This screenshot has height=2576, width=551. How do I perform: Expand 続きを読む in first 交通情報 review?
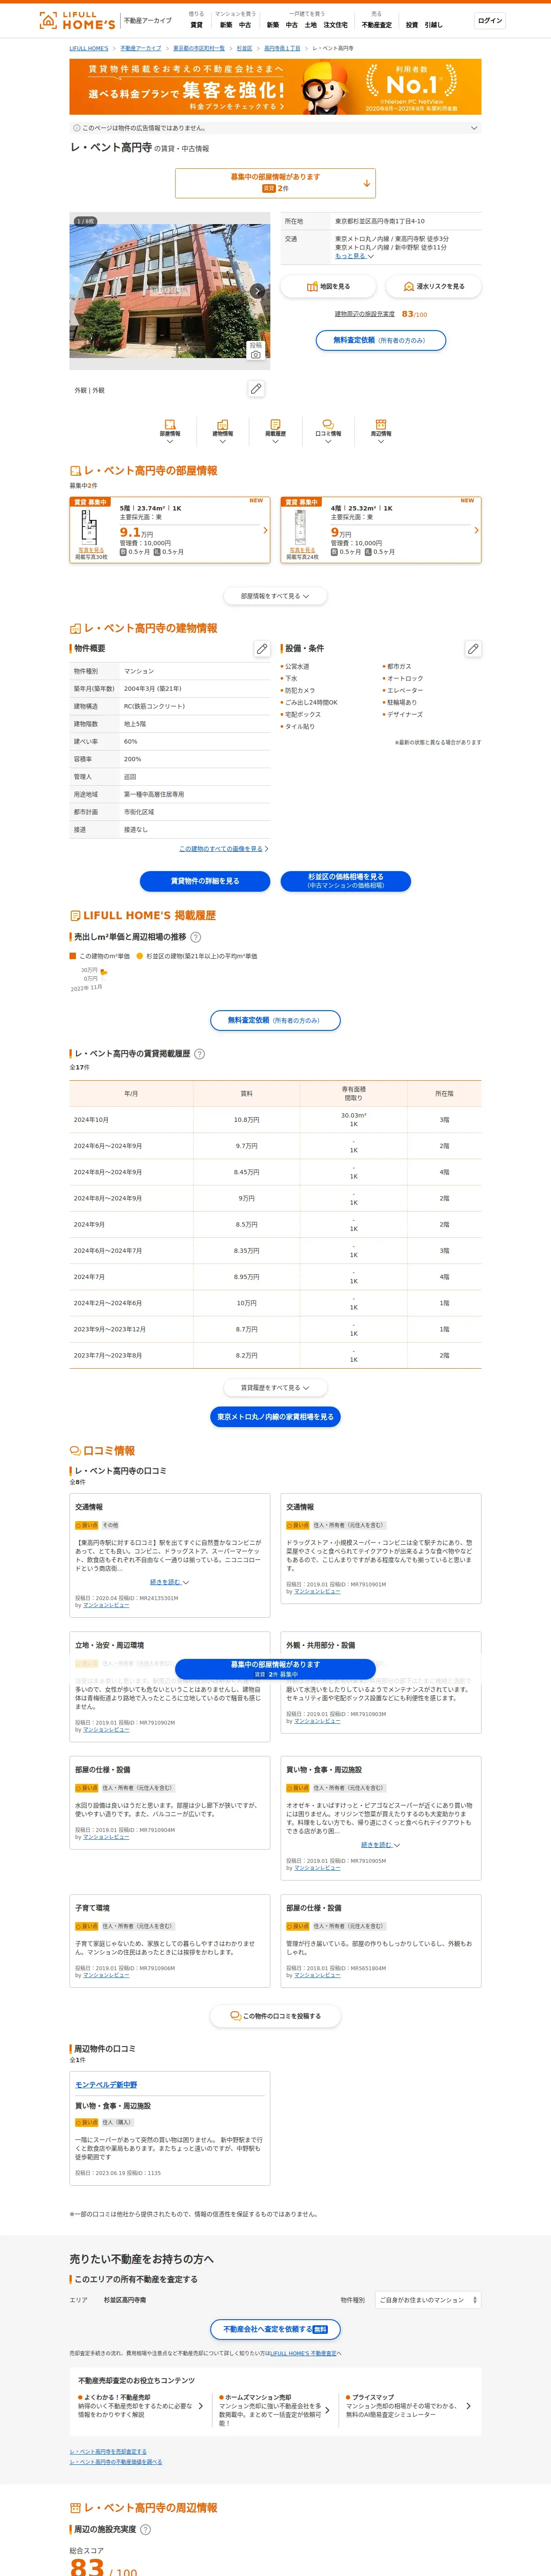(x=169, y=1582)
